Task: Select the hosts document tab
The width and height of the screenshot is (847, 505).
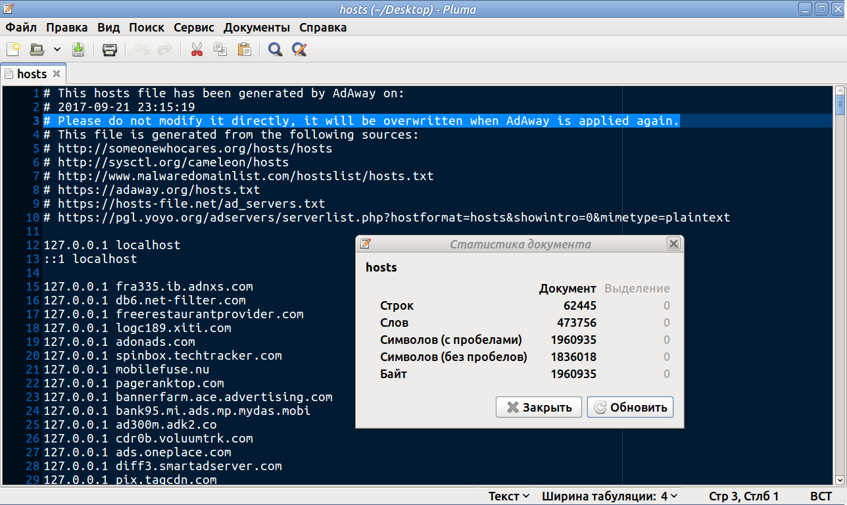Action: tap(33, 74)
